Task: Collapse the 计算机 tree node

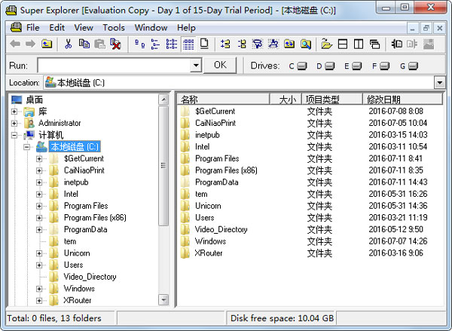Action: pos(14,135)
